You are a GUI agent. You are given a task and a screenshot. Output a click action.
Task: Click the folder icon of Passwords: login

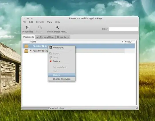point(26,51)
